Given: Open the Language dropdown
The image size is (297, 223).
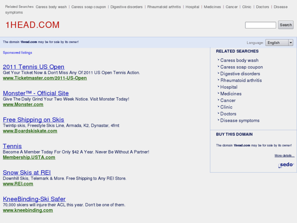Looking at the screenshot, I should 279,43.
